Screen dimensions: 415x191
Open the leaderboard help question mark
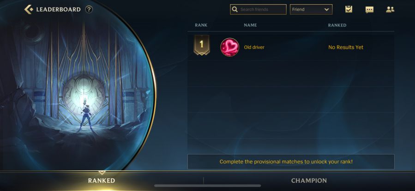[89, 10]
